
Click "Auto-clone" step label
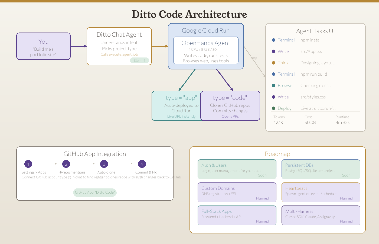pyautogui.click(x=106, y=172)
